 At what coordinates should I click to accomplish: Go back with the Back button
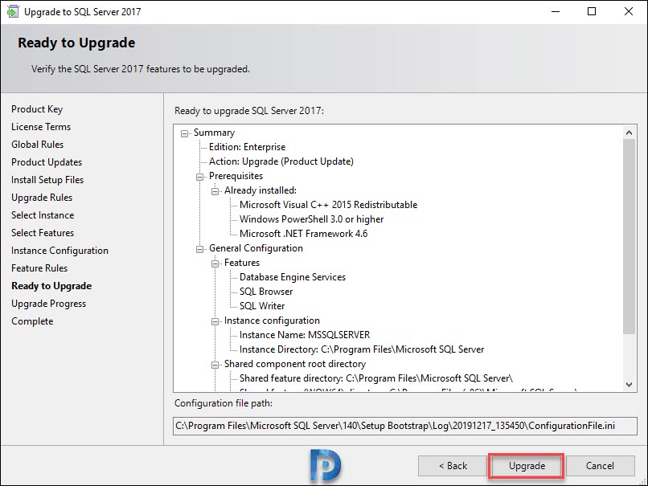[x=453, y=466]
